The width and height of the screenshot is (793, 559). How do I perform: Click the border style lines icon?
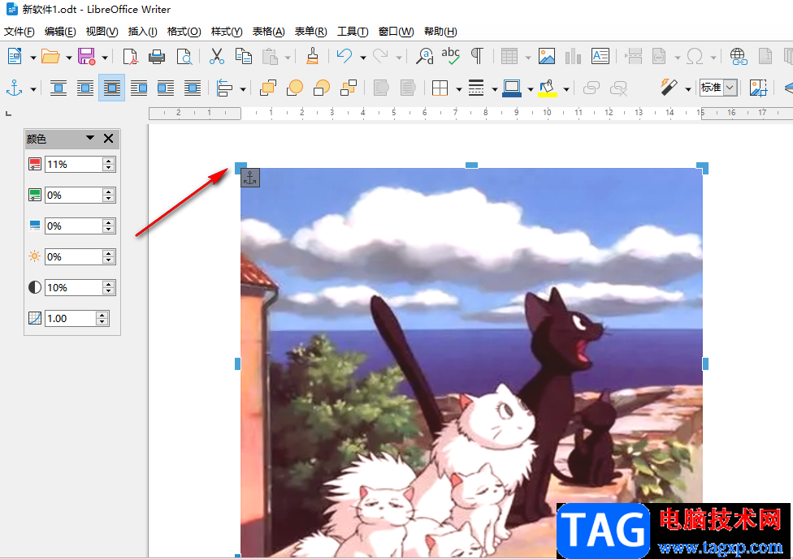click(476, 89)
